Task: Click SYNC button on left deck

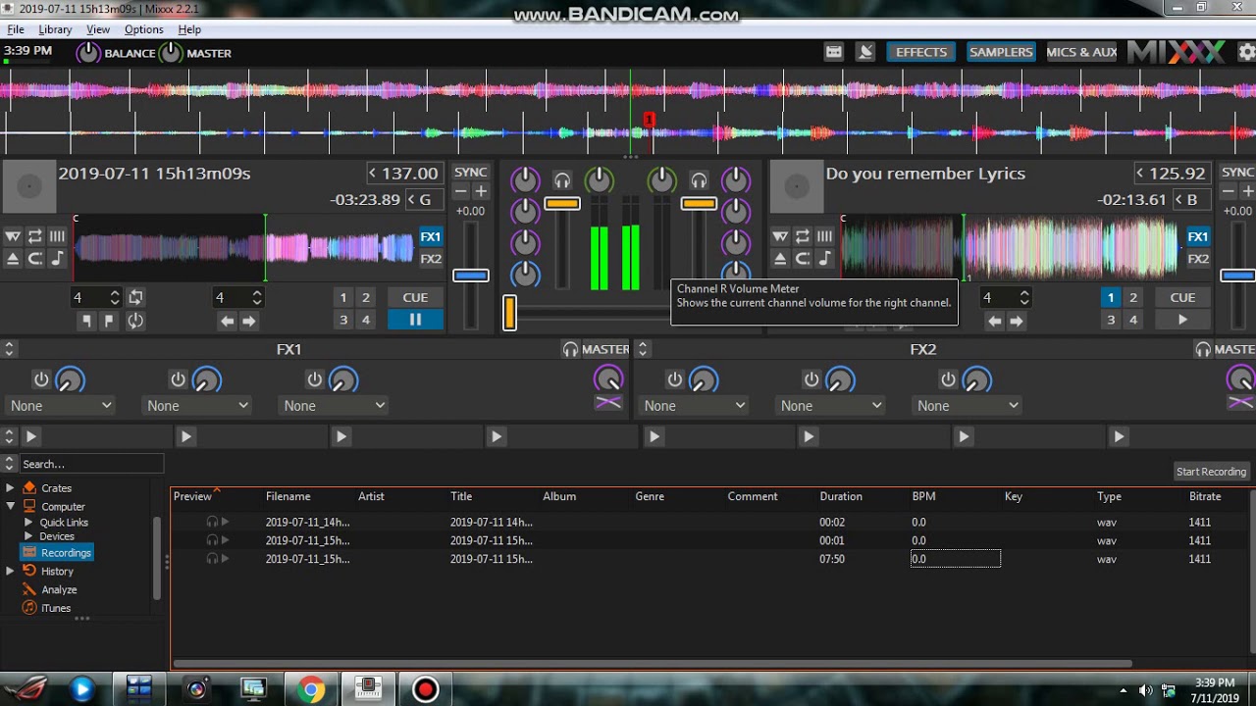Action: coord(471,173)
